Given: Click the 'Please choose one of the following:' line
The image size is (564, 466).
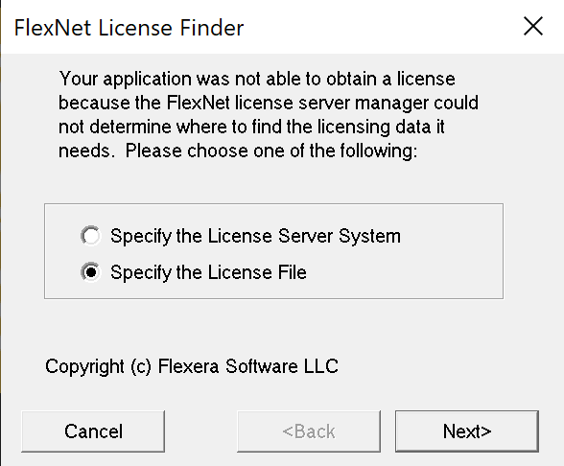Looking at the screenshot, I should click(x=271, y=151).
